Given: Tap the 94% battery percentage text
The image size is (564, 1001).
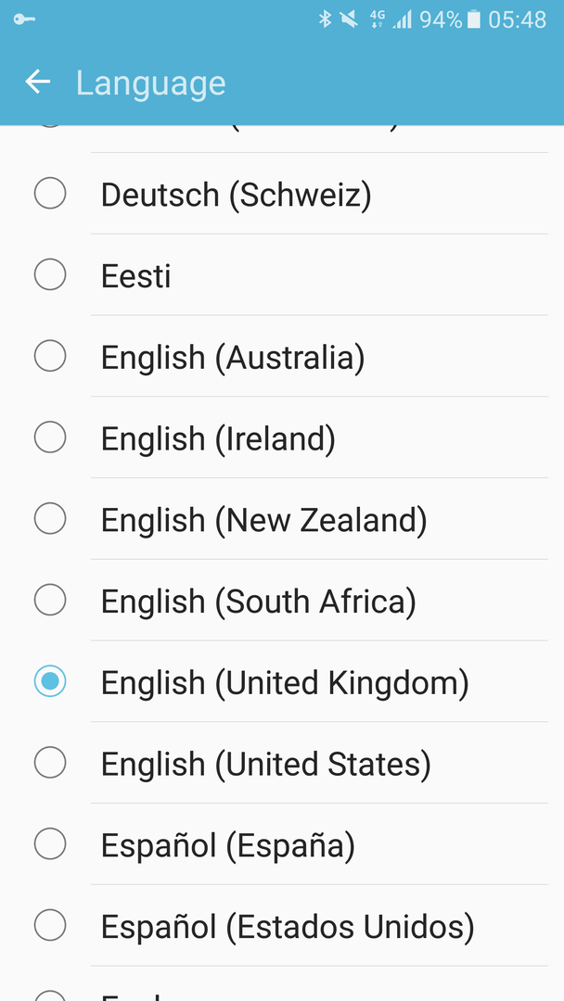Looking at the screenshot, I should [440, 19].
